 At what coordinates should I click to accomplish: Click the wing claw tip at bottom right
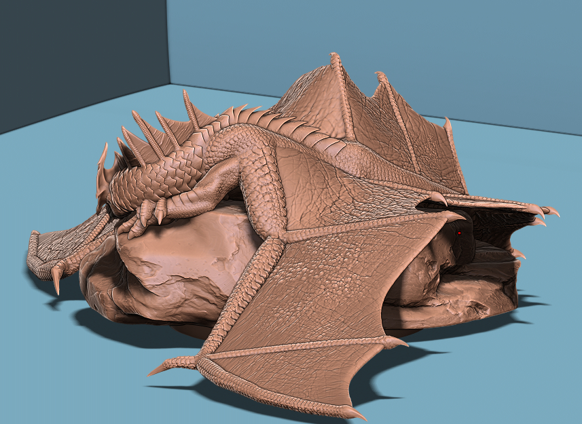pos(354,412)
